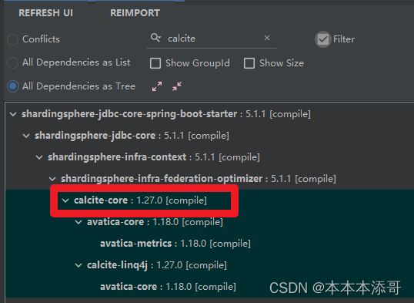Click the collapse all tree icon

point(177,86)
